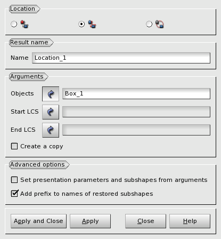Click the Name field containing Location_1

[x=121, y=58]
